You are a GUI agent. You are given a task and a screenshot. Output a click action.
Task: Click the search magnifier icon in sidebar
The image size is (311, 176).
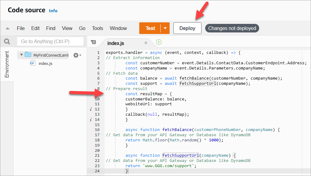pos(7,42)
